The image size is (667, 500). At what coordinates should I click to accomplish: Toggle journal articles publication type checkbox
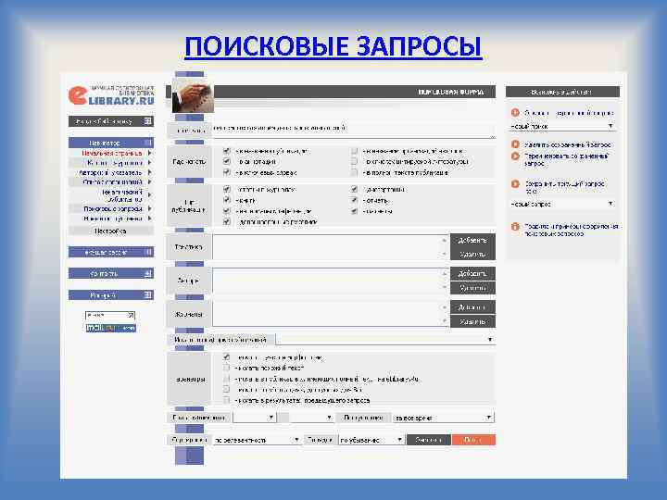tap(226, 189)
